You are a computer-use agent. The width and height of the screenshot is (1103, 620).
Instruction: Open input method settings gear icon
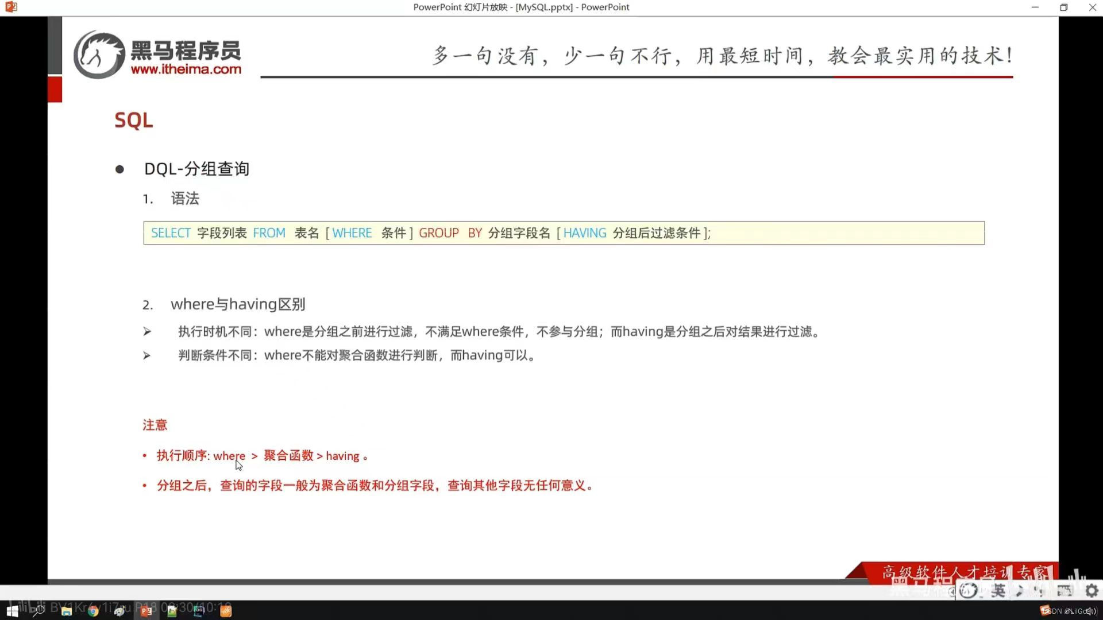tap(1092, 591)
